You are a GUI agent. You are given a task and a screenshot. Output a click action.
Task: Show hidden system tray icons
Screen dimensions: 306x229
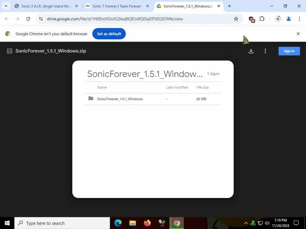click(x=246, y=223)
